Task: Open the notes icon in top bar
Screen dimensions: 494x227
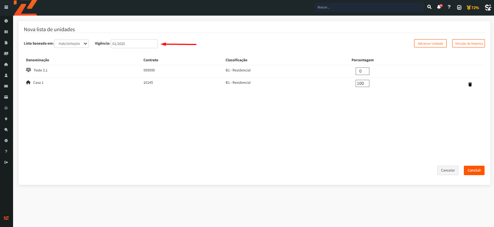Action: click(459, 7)
